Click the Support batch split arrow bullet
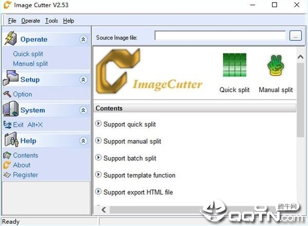The width and height of the screenshot is (308, 226). pyautogui.click(x=98, y=158)
